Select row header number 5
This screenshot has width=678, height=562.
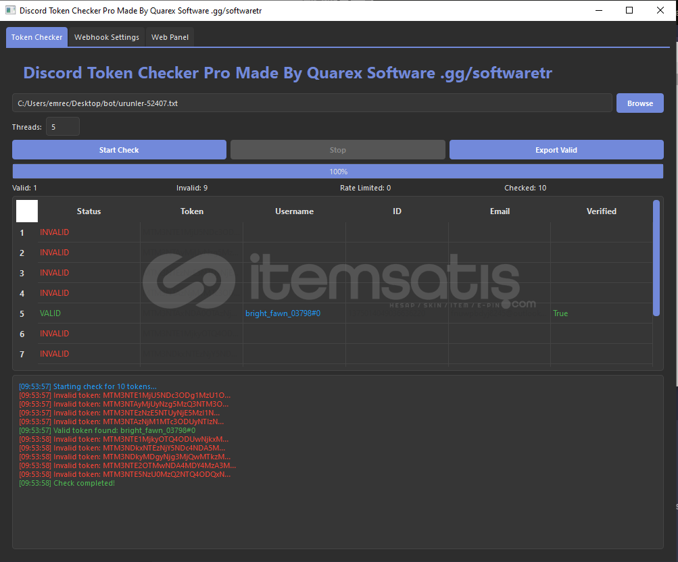[22, 314]
